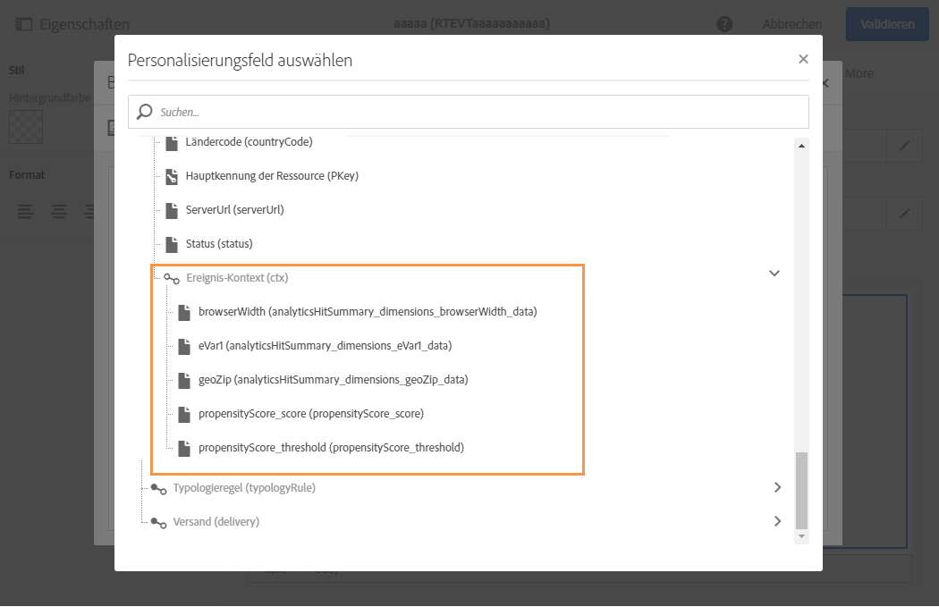
Task: Pick propensityScore_threshold field
Action: coord(331,448)
